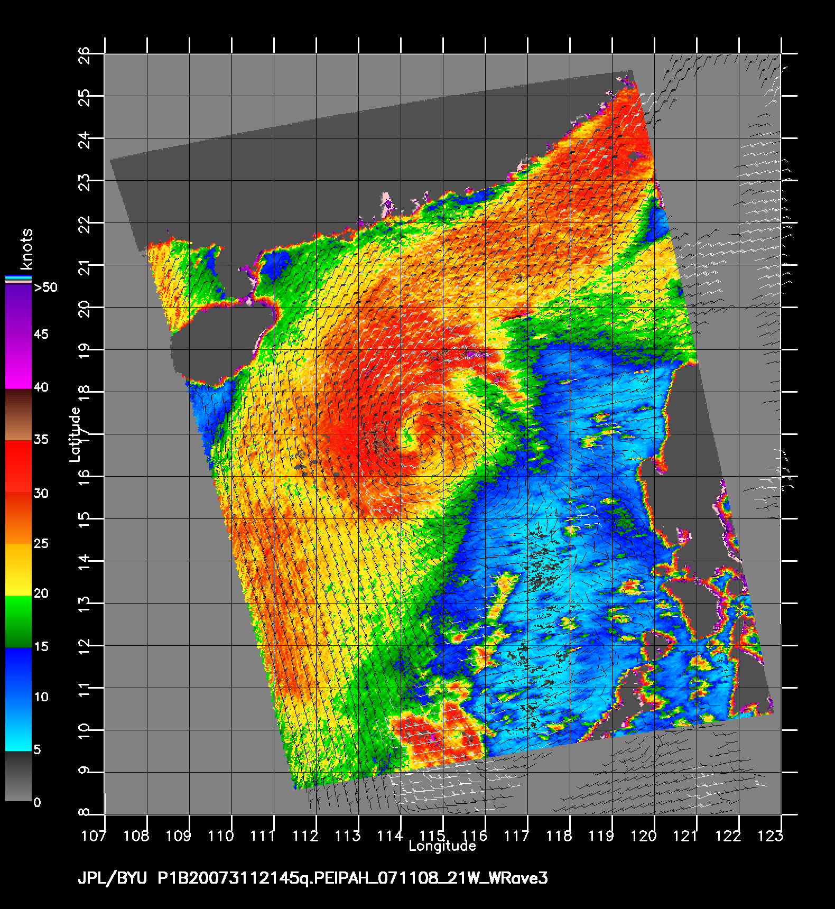This screenshot has height=909, width=835.
Task: Click the latitude label 14
Action: point(85,562)
